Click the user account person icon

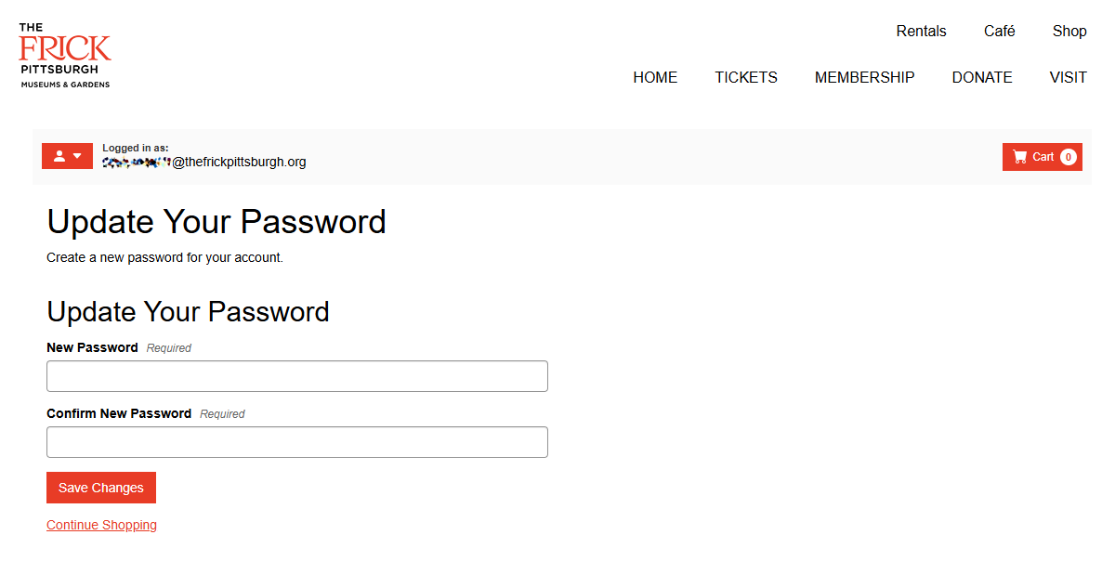click(x=59, y=156)
